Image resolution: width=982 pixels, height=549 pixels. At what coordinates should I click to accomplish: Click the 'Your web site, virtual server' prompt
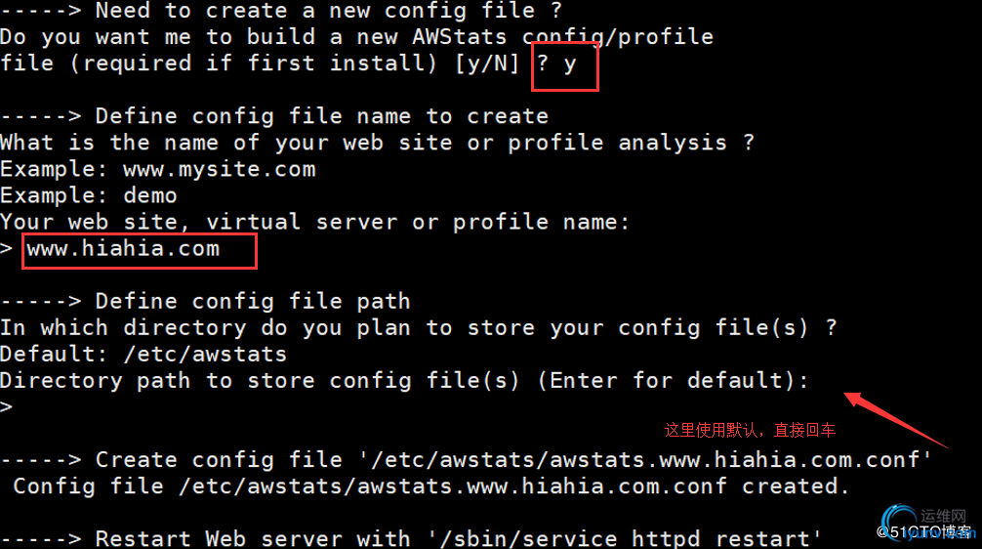(315, 222)
